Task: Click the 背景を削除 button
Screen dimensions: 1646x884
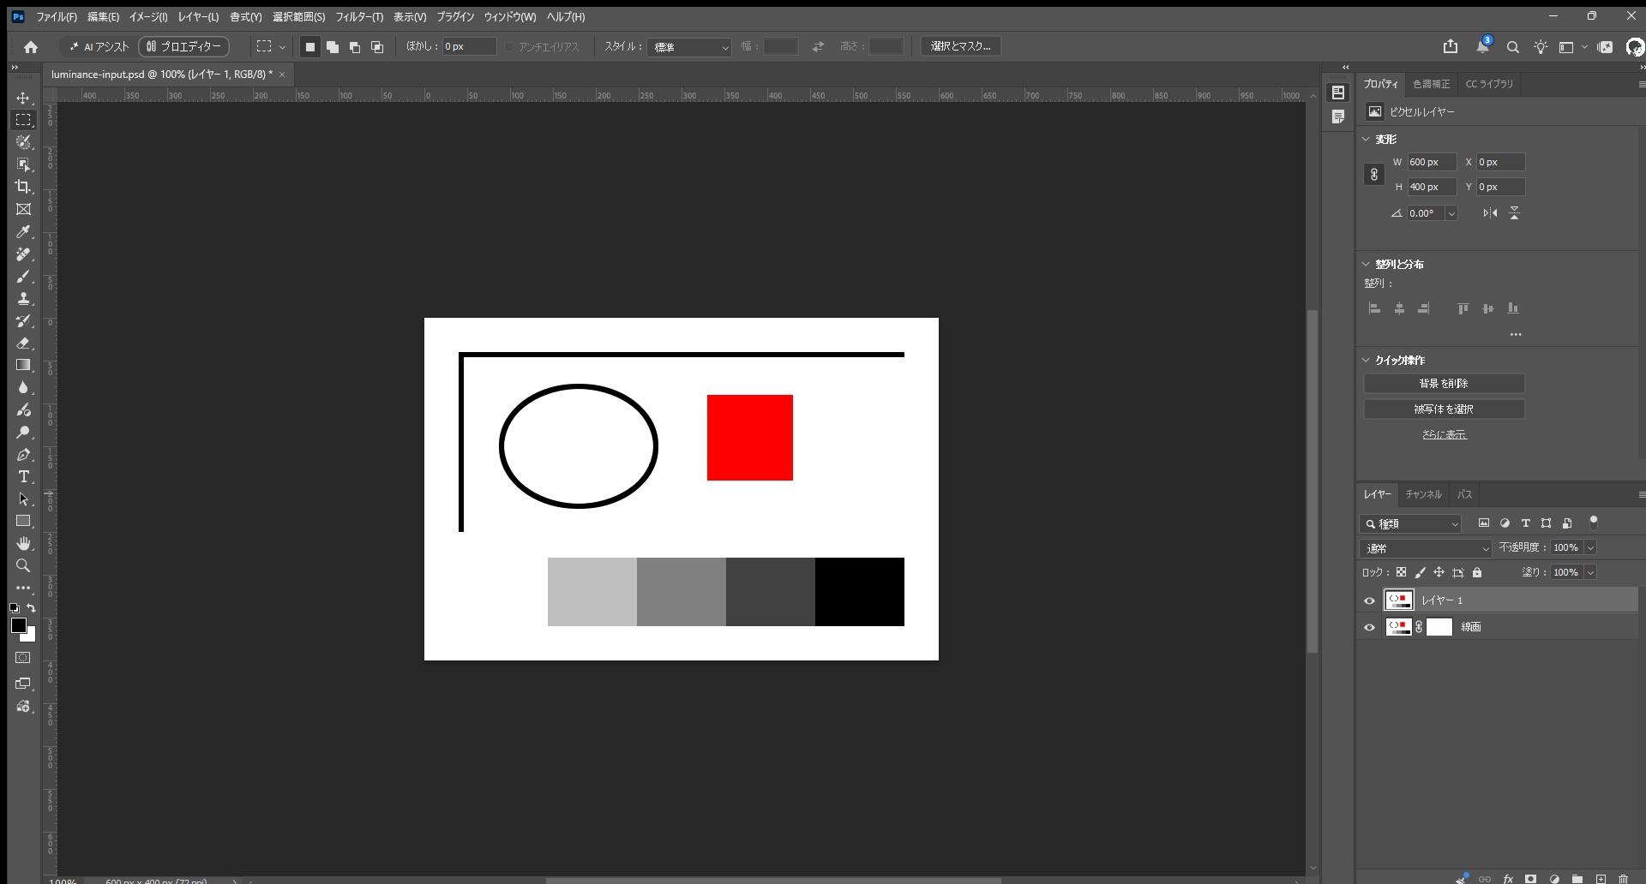Action: [x=1444, y=384]
